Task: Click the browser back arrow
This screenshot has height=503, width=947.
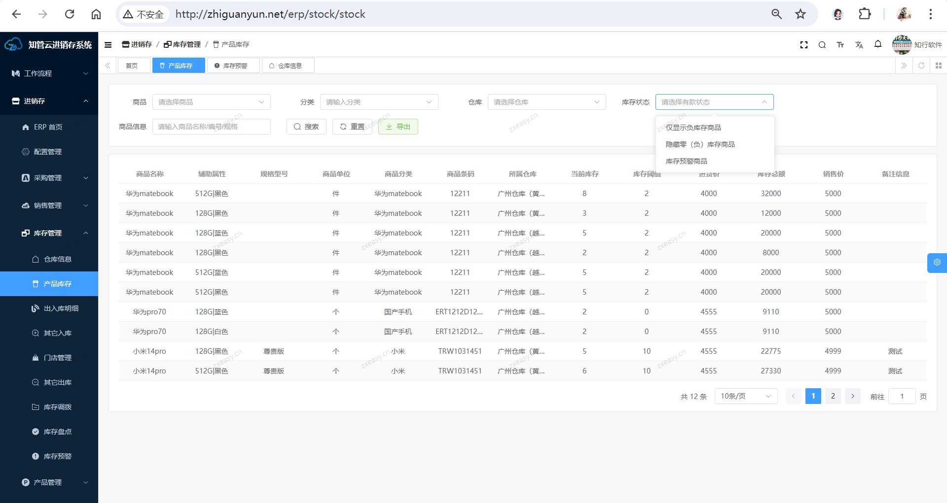Action: (x=16, y=14)
